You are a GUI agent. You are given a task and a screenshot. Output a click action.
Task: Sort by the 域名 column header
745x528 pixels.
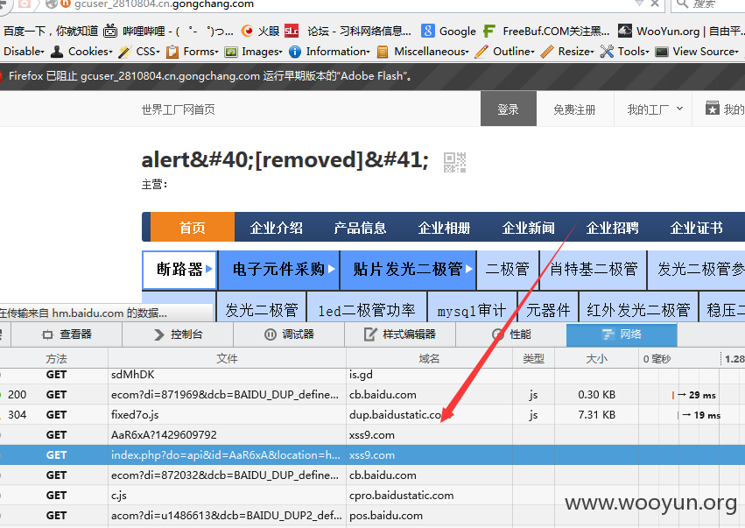point(429,359)
